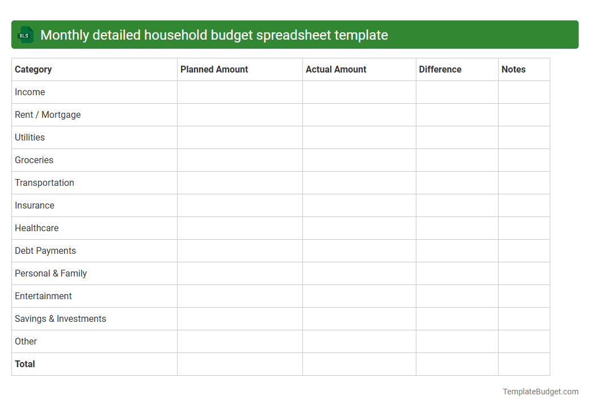Select the Difference column header

tap(440, 69)
